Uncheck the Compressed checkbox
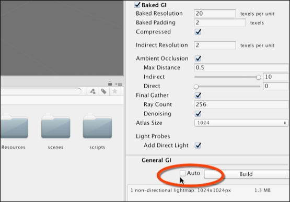 [x=198, y=32]
